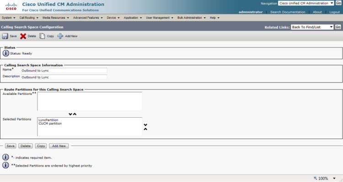Viewport: 343px width, 182px height.
Task: Open the Bulk Administration menu
Action: (192, 18)
